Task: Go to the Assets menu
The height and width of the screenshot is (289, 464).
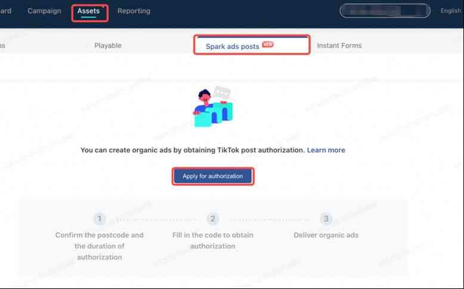Action: click(x=88, y=11)
